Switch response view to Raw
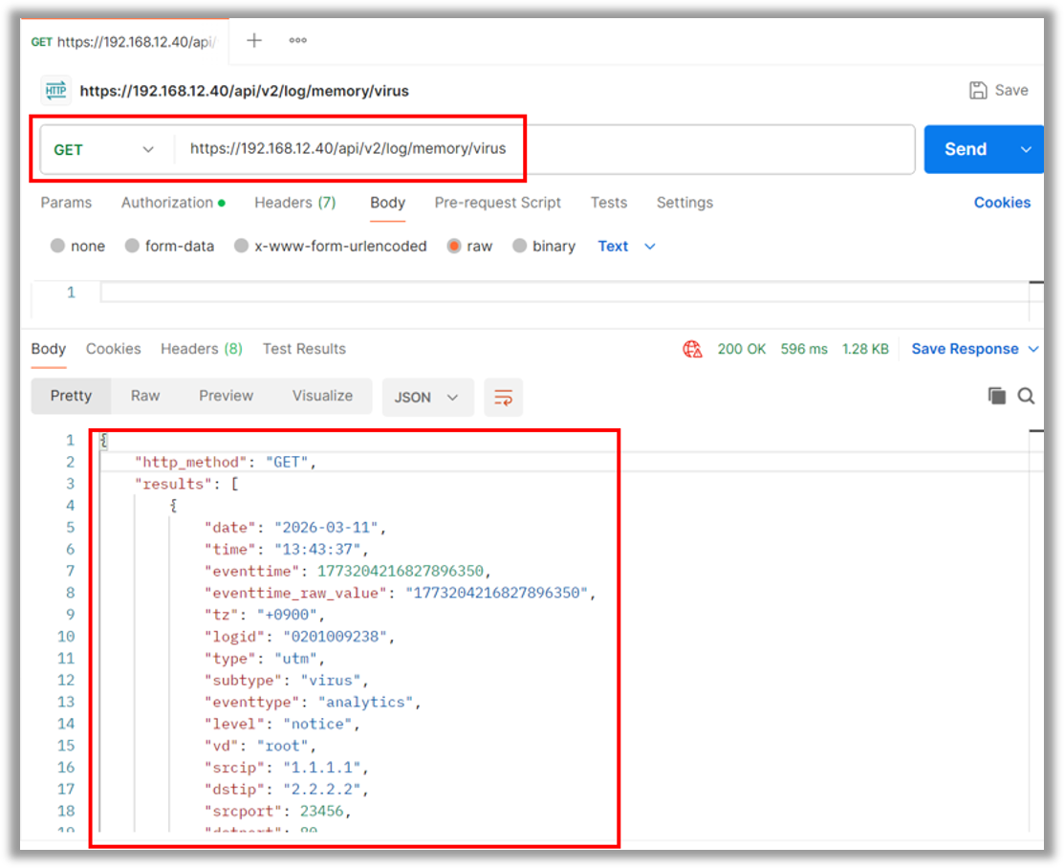 click(145, 396)
